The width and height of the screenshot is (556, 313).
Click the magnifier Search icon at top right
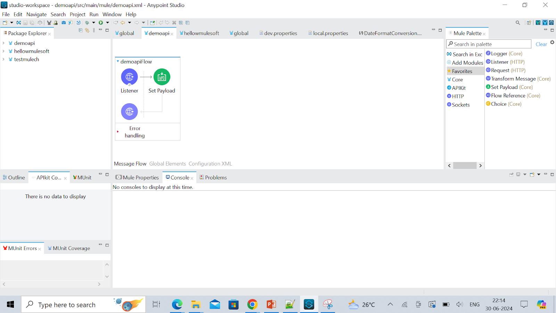point(518,23)
